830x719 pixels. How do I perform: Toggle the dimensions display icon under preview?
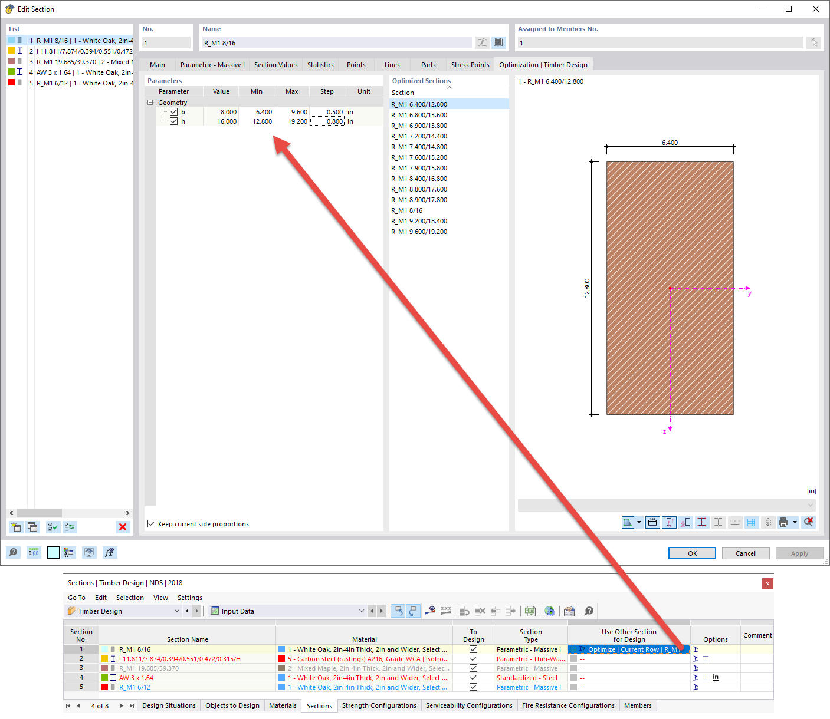pos(652,522)
